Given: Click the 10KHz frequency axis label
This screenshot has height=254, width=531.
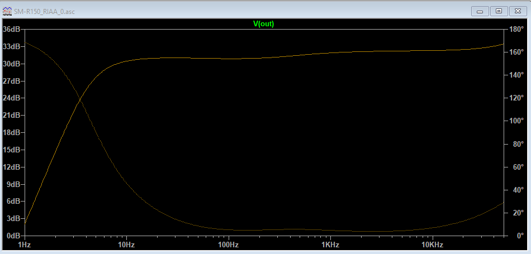Looking at the screenshot, I should [433, 245].
